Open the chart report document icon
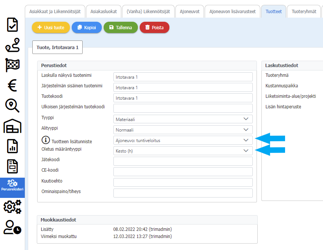Viewport: 323px width, 250px height. [12, 146]
